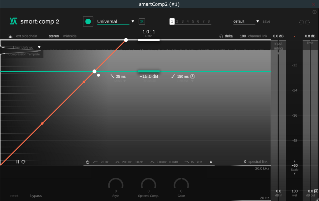Click the bypass button
Screen dimensions: 319x201
coord(36,196)
